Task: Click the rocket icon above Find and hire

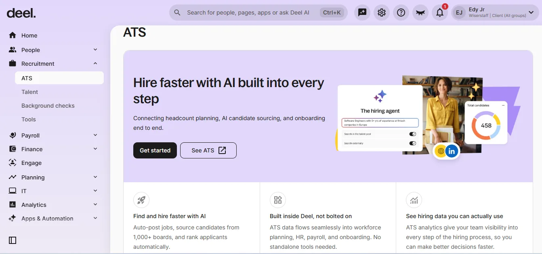Action: [x=141, y=200]
